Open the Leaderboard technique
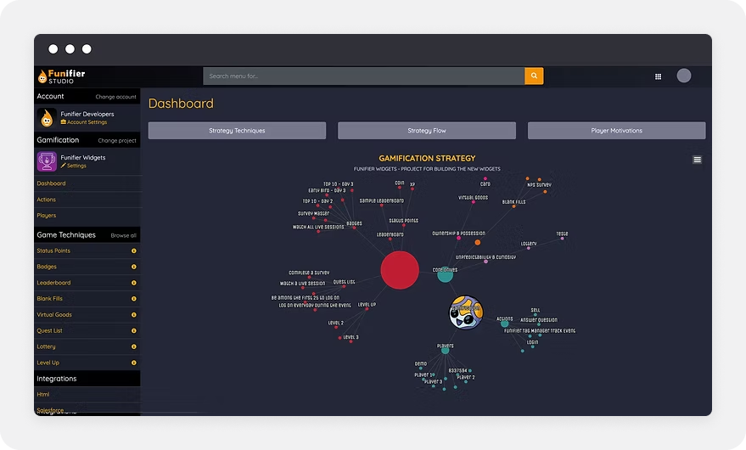746x450 pixels. [53, 283]
